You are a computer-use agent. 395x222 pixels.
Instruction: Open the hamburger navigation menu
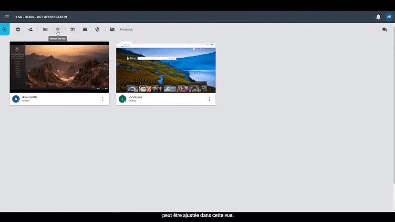point(7,17)
